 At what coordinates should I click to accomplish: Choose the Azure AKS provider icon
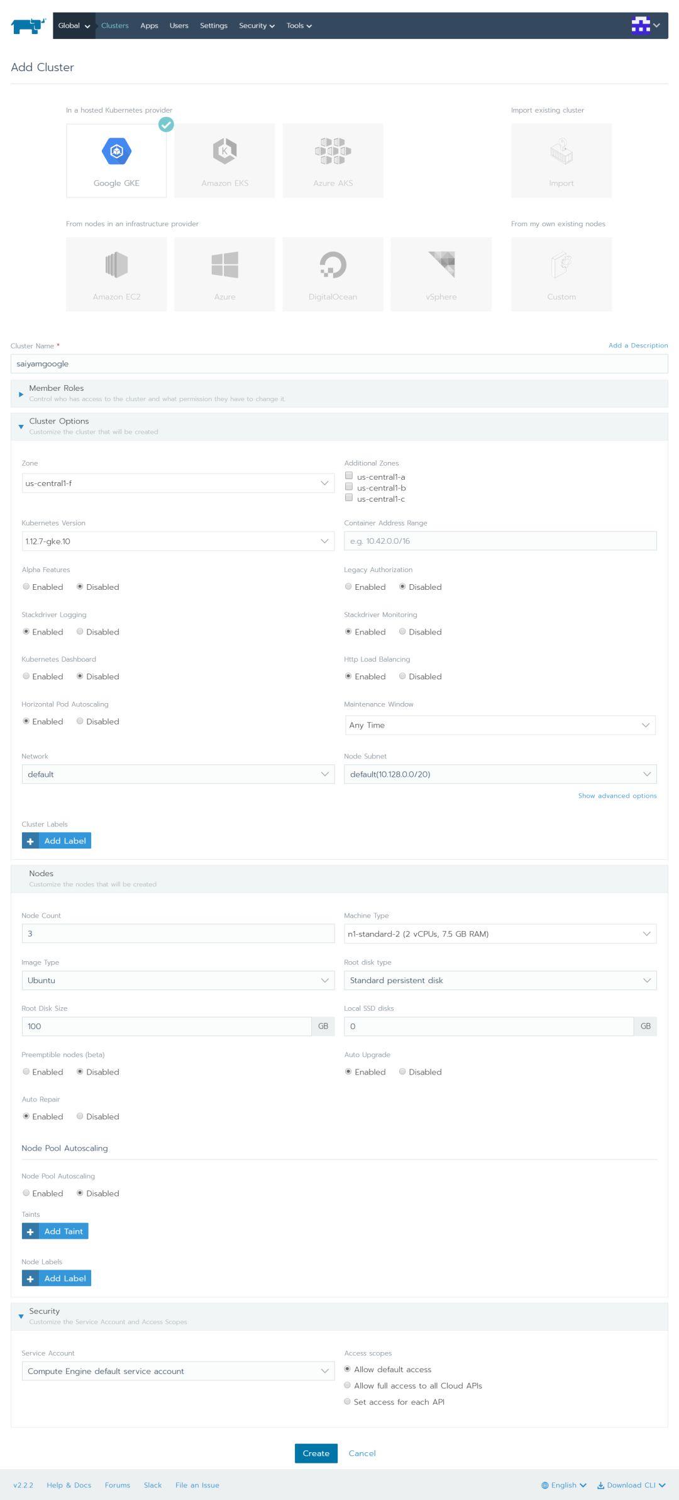333,152
